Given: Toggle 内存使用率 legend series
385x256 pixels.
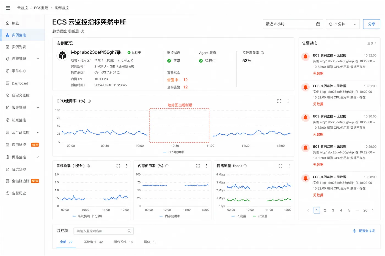Looking at the screenshot, I should tap(170, 216).
